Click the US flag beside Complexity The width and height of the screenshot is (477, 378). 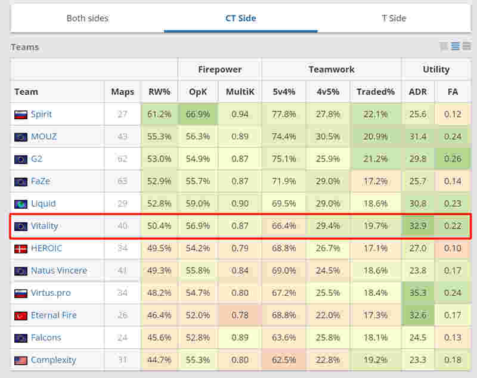pyautogui.click(x=21, y=361)
